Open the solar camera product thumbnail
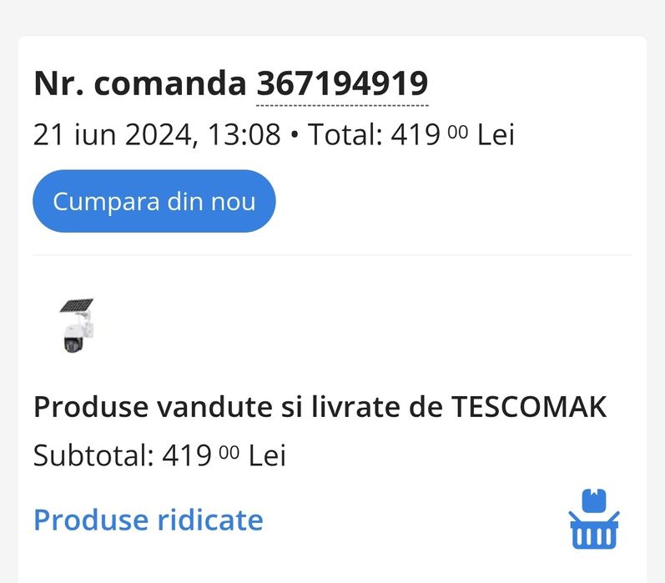Screen dimensions: 665x583 (77, 326)
